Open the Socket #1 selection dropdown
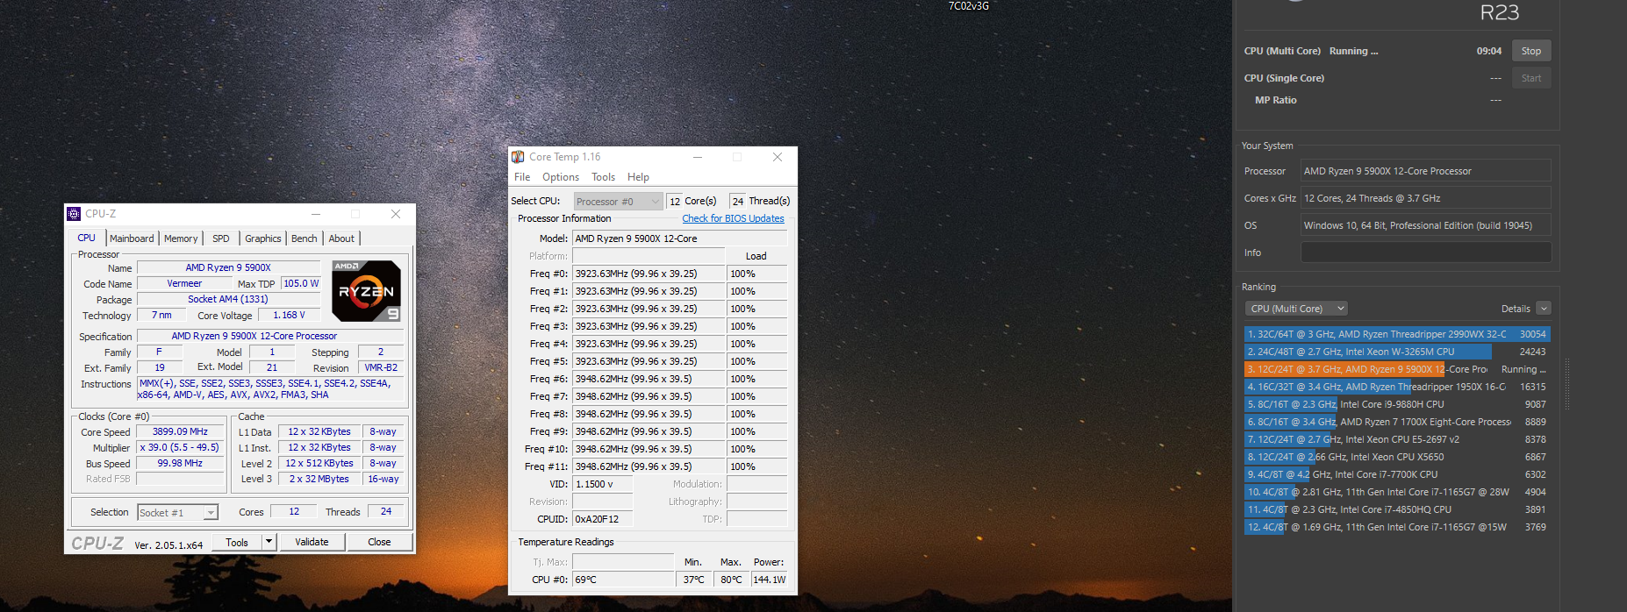Screen dimensions: 1627x612 coord(177,513)
